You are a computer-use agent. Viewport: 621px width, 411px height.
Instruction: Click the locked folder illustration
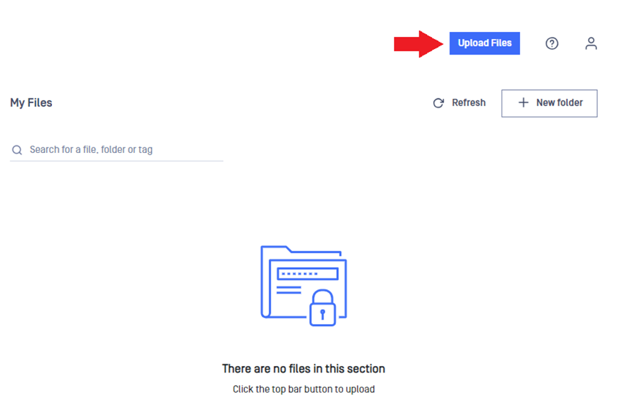click(x=304, y=285)
